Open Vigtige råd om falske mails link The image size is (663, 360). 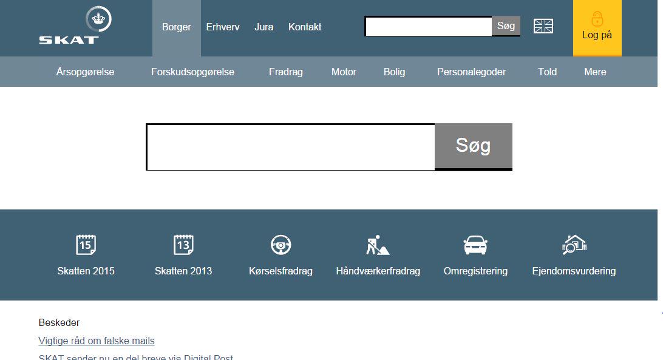(97, 341)
